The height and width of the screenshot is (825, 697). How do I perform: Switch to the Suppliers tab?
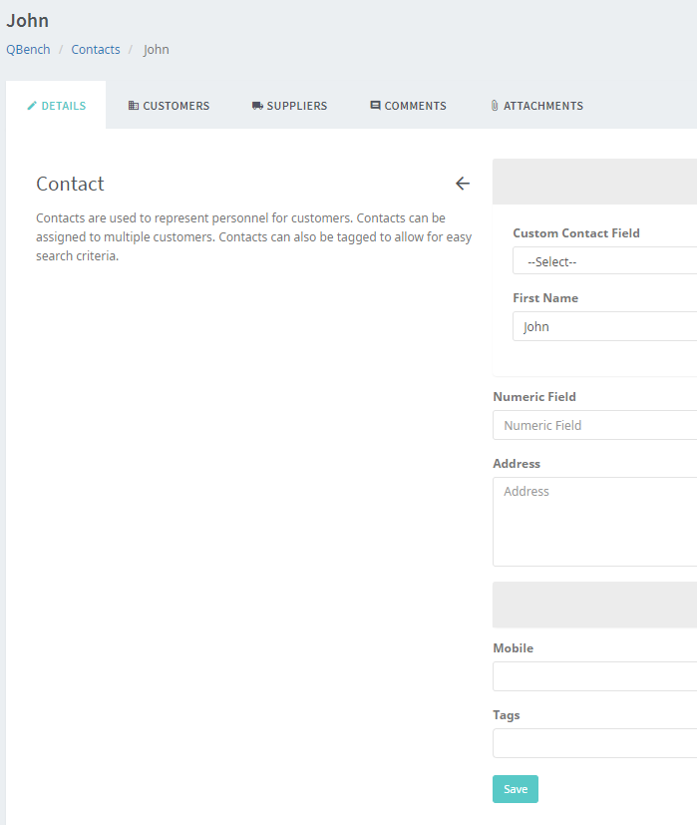(x=289, y=105)
